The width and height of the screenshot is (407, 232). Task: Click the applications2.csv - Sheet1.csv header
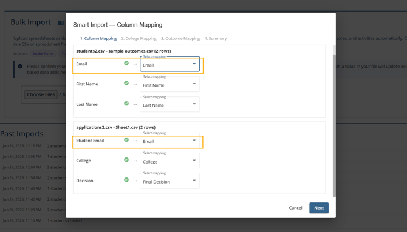(116, 127)
